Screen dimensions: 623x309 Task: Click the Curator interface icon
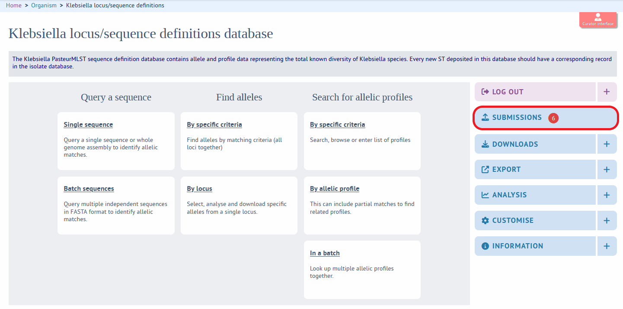click(x=598, y=17)
